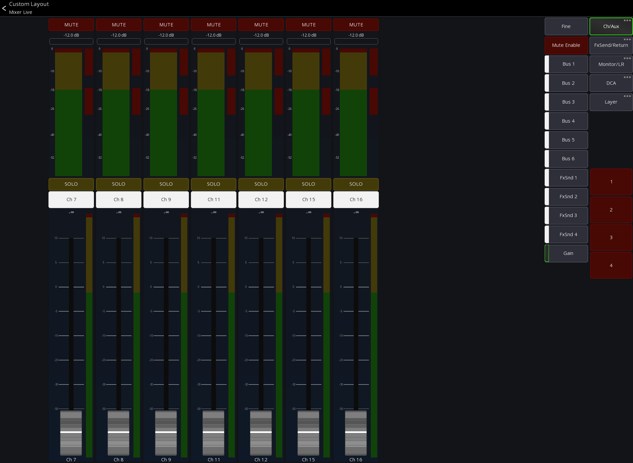Click red mute group button 4
Viewport: 633px width, 463px height.
611,265
